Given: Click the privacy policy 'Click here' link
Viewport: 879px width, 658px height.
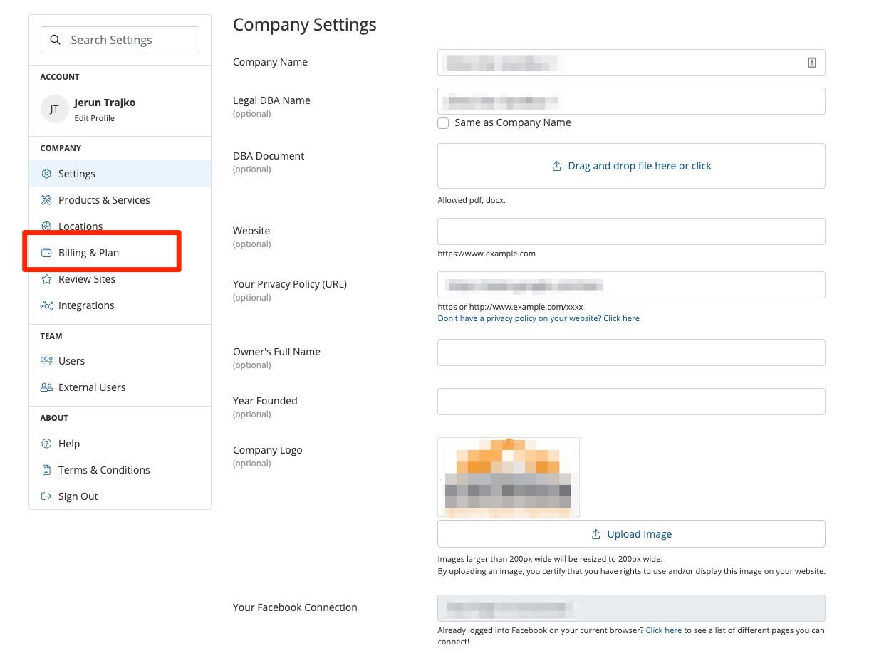Looking at the screenshot, I should [621, 318].
